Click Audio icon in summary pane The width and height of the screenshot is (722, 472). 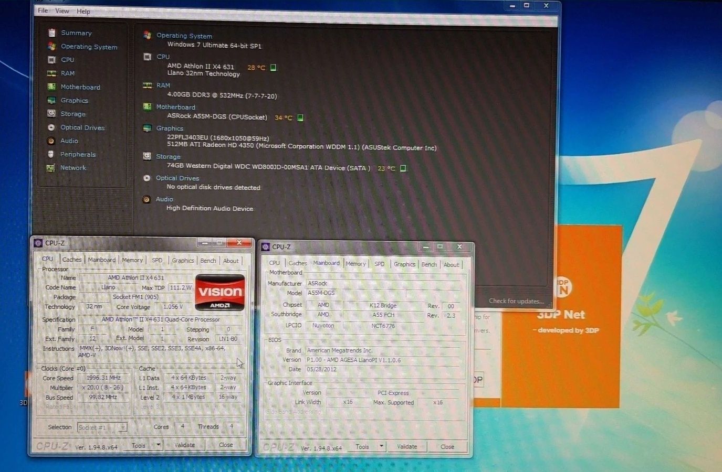tap(147, 199)
